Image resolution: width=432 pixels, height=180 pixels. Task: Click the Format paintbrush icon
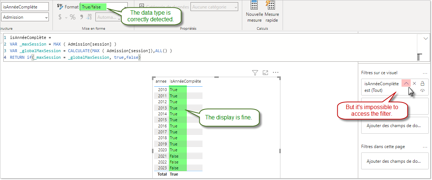point(60,6)
